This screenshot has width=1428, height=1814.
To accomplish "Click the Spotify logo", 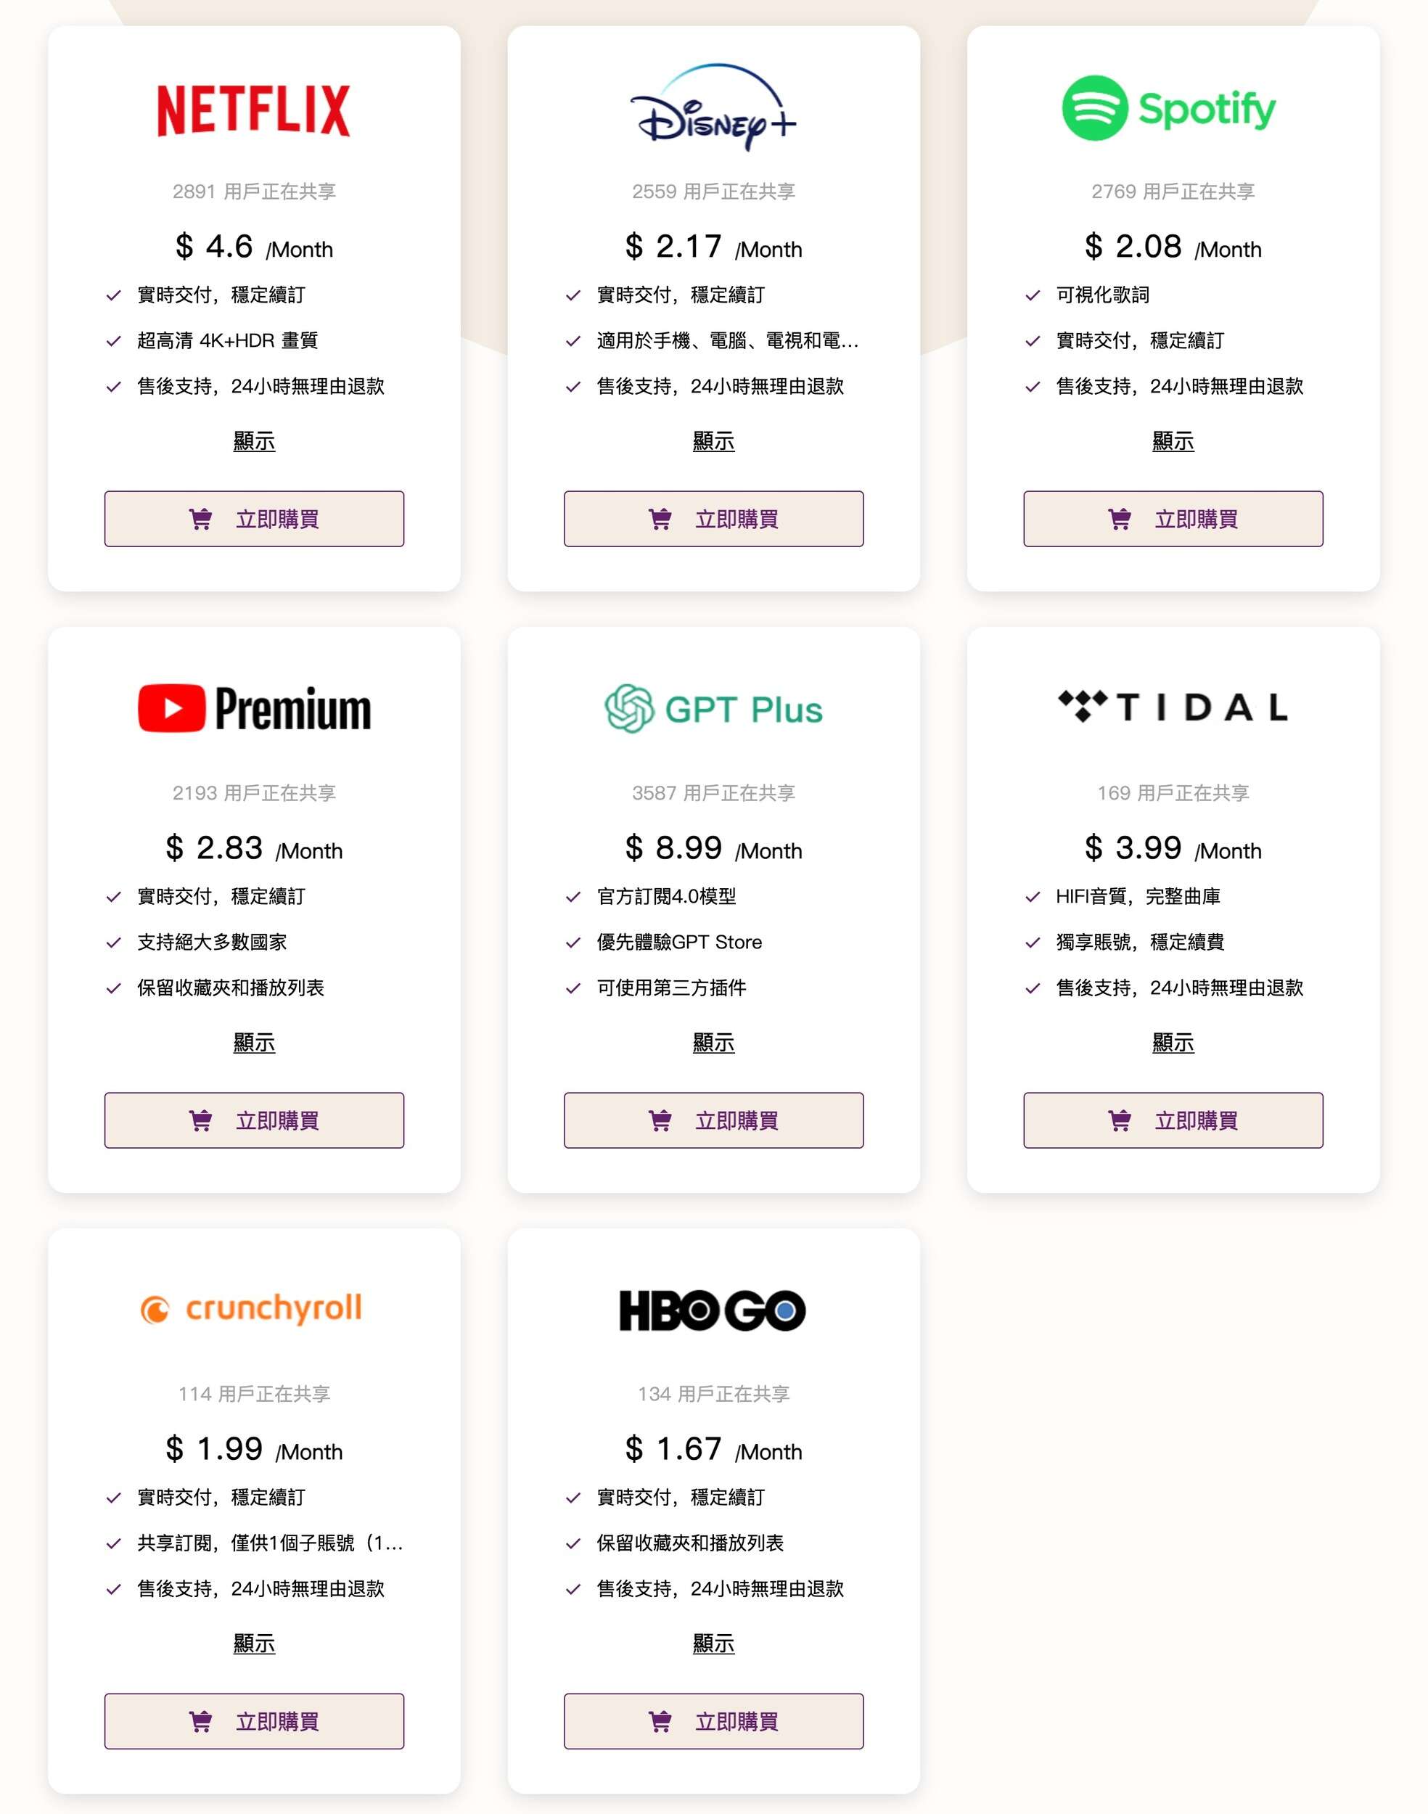I will pos(1170,109).
